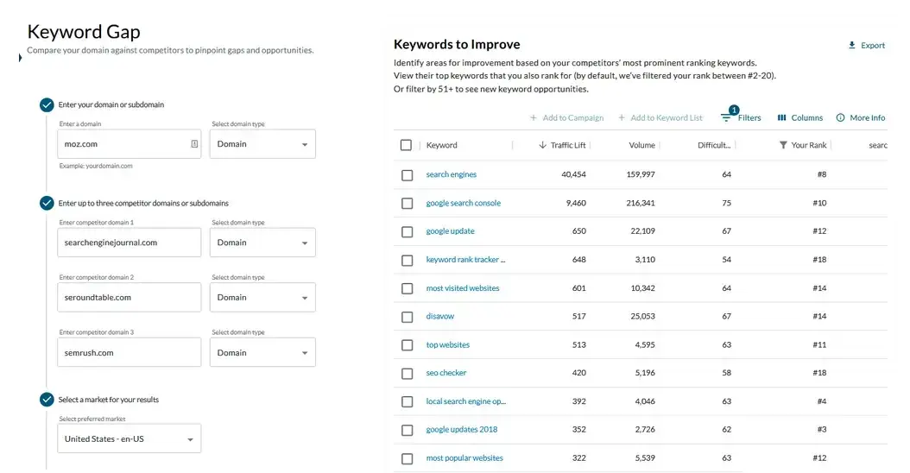The width and height of the screenshot is (910, 473).
Task: Open the More Info circle icon
Action: click(840, 118)
